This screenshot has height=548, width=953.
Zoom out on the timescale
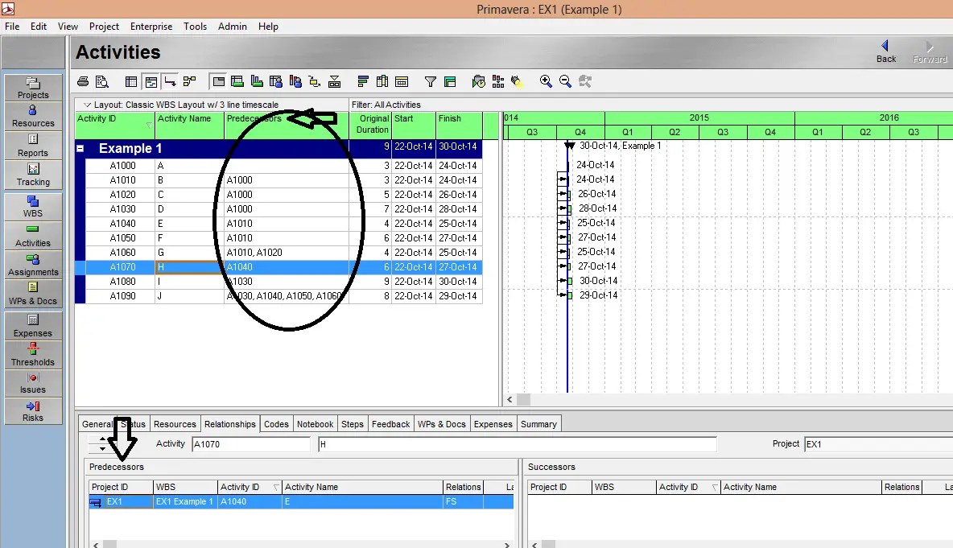click(565, 81)
